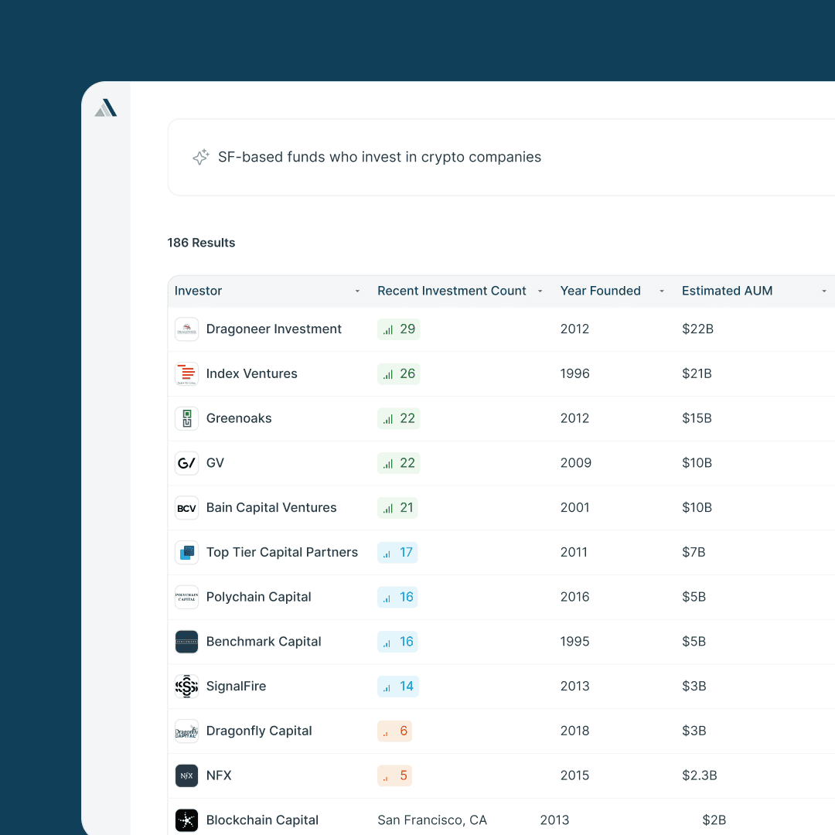Click Index Ventures year founded 1996
The image size is (835, 835).
click(574, 374)
